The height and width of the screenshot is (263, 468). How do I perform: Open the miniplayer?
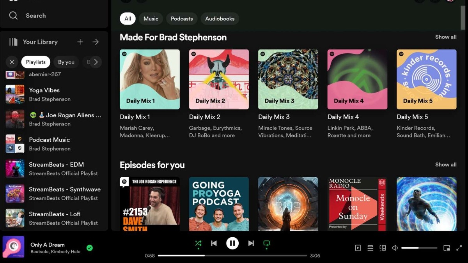point(447,248)
